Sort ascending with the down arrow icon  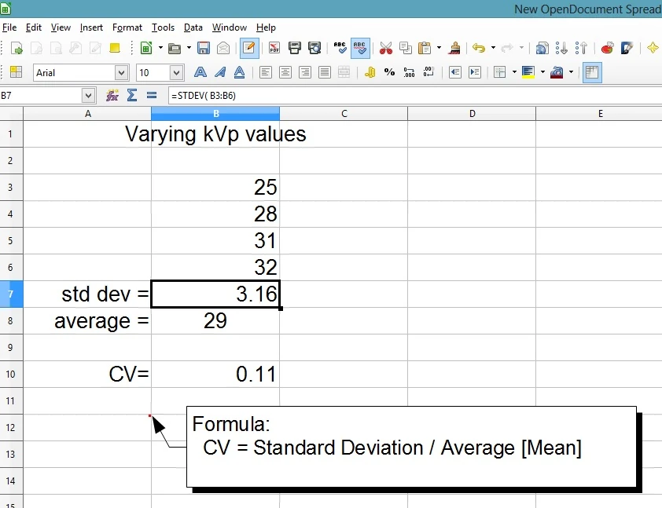pos(561,48)
